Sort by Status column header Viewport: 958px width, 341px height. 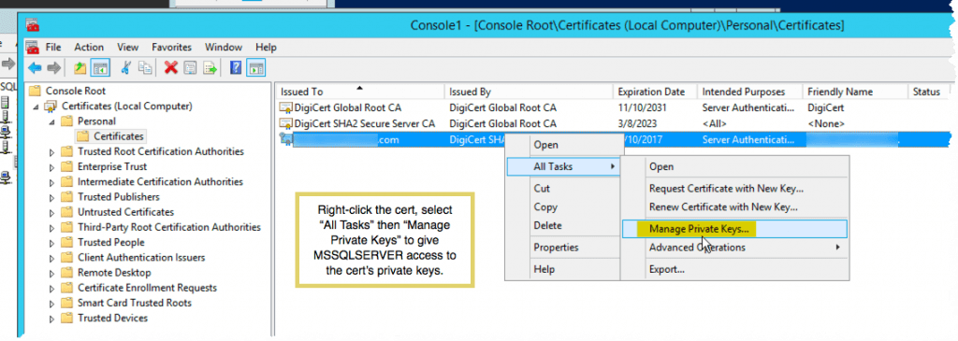930,92
